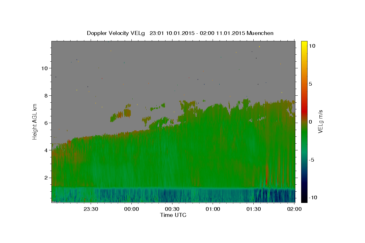Click the dark blue rain layer below 1 km near 01:40
Viewport: 365px width, 243px height.
tap(268, 195)
